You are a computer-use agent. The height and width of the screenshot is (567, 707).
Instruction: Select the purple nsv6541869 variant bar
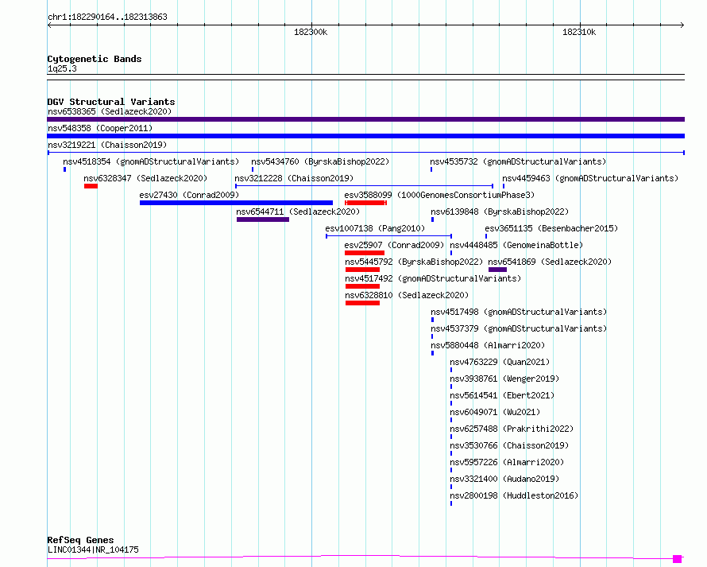tap(498, 270)
